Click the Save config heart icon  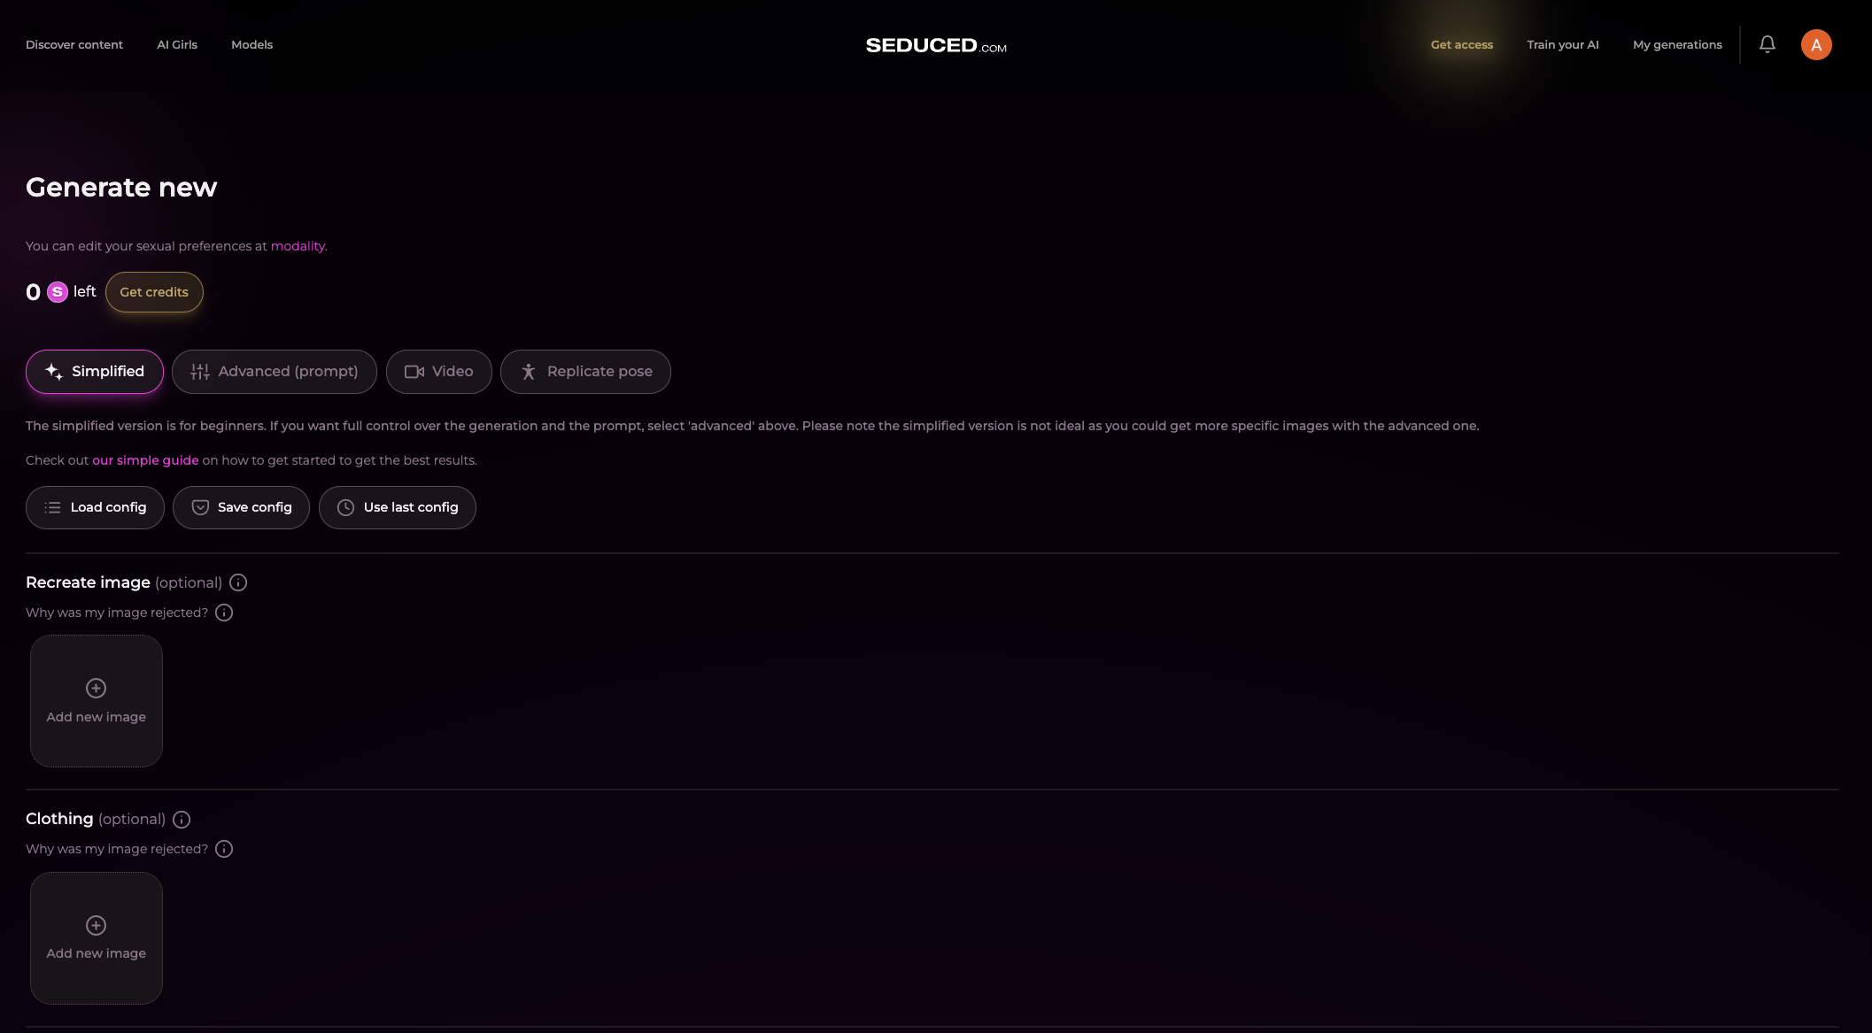pos(198,507)
